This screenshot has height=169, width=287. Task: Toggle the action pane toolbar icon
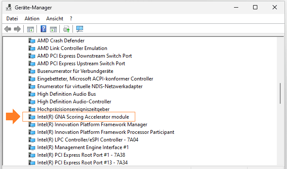[x=53, y=29]
